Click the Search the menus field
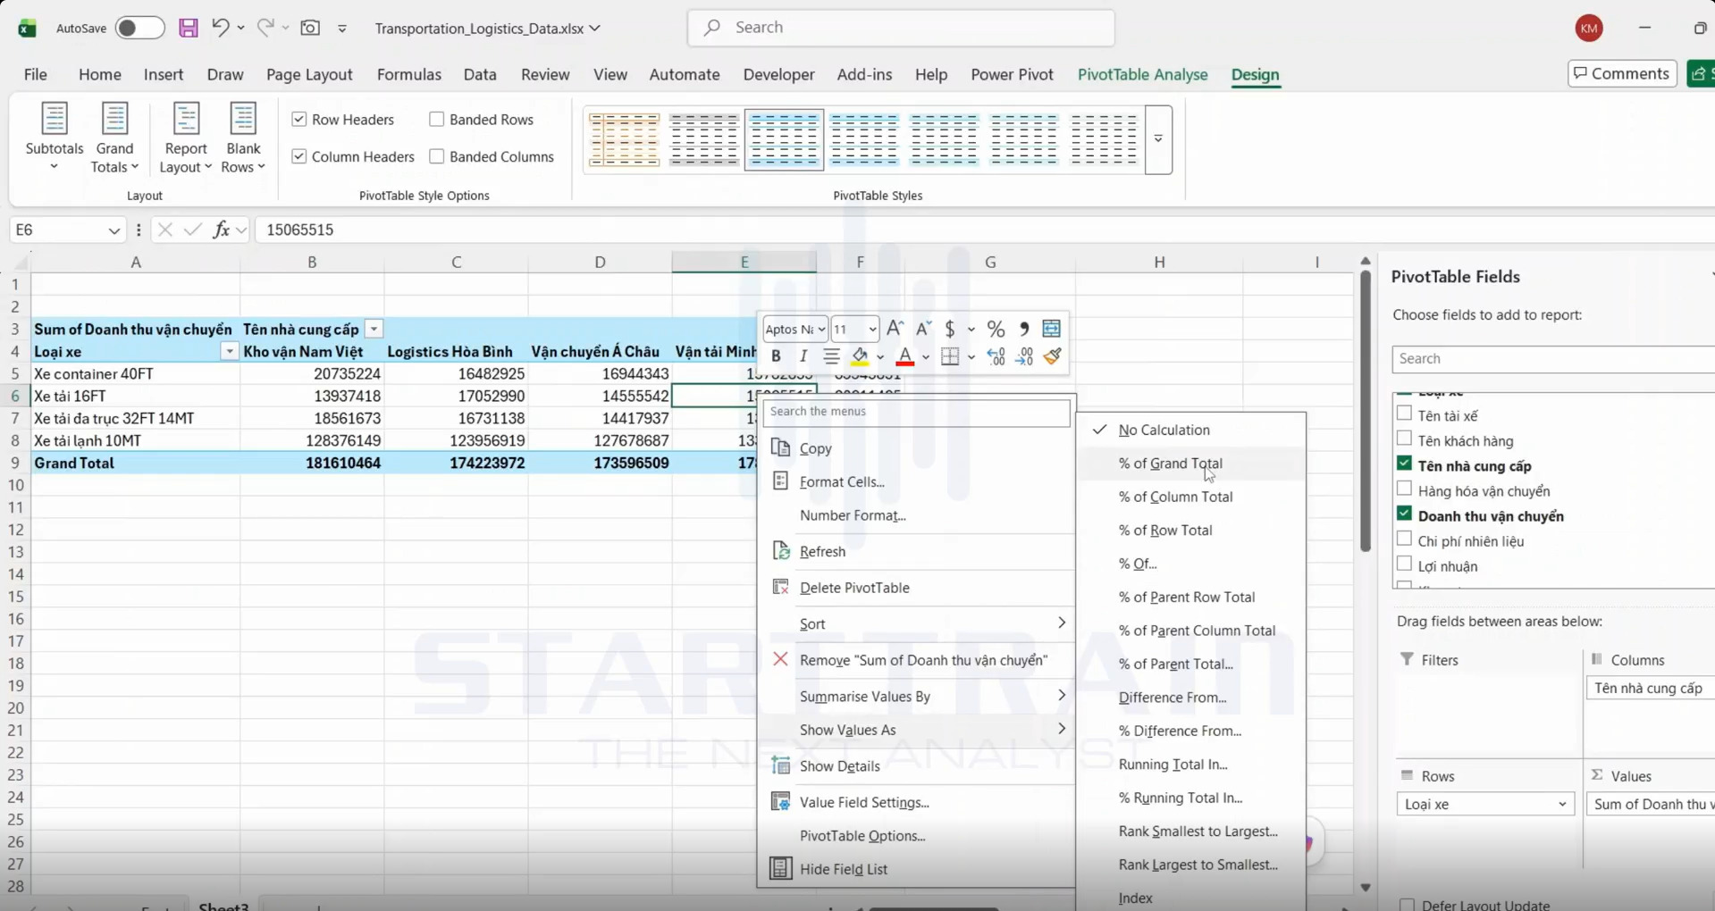The height and width of the screenshot is (911, 1715). [x=916, y=412]
